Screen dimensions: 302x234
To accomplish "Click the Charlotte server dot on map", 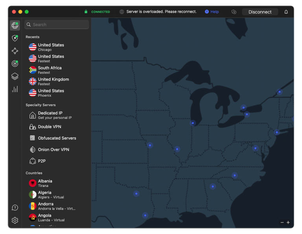I will click(x=235, y=175).
